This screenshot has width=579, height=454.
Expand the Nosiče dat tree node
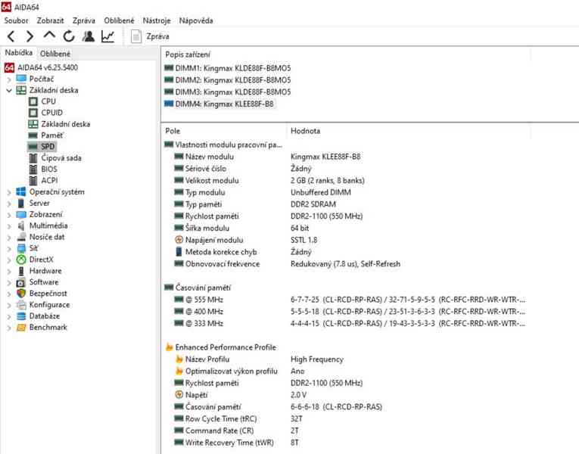click(9, 238)
